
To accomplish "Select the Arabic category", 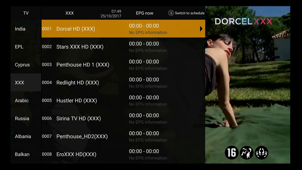I will 26,100.
